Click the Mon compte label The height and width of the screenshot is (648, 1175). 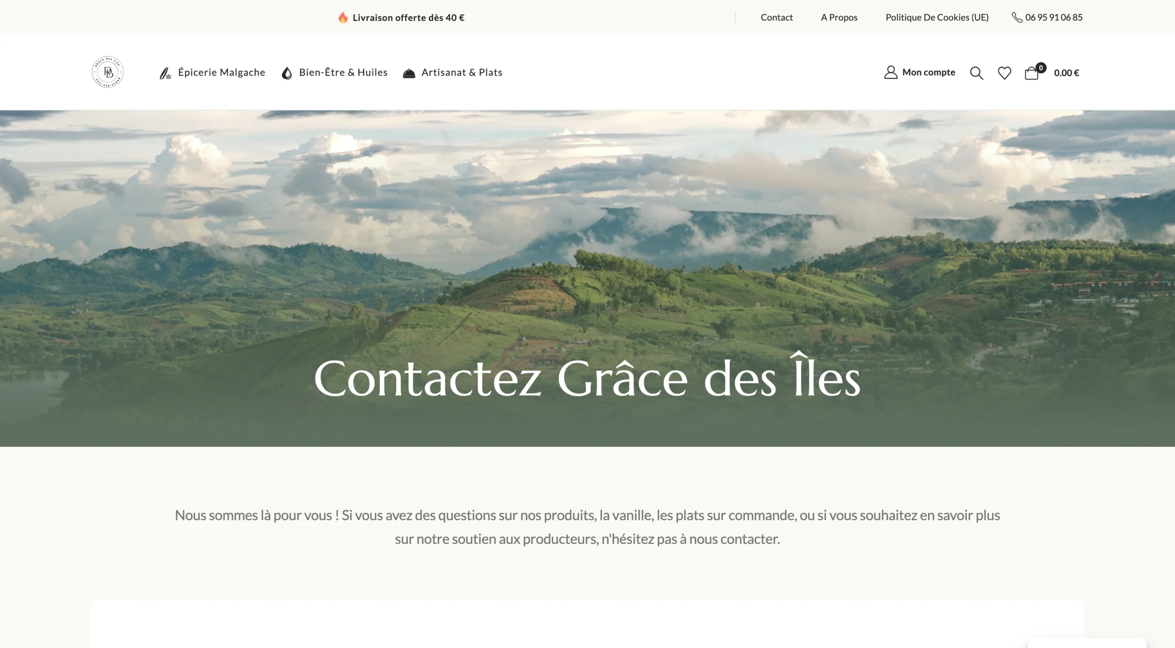click(929, 72)
